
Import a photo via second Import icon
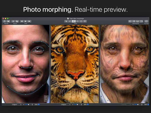point(17,21)
